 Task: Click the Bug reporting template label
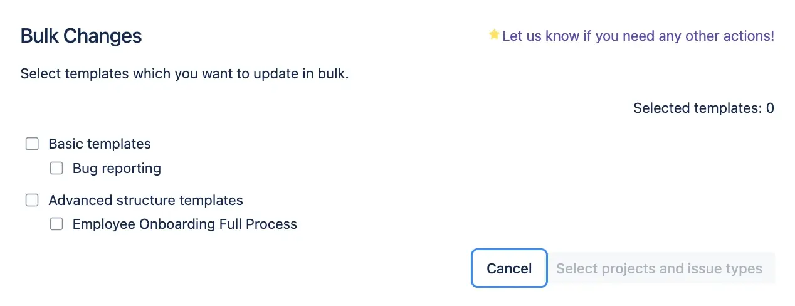click(x=117, y=168)
